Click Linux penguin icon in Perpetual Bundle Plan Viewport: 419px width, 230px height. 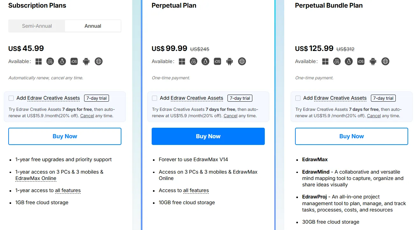point(349,61)
